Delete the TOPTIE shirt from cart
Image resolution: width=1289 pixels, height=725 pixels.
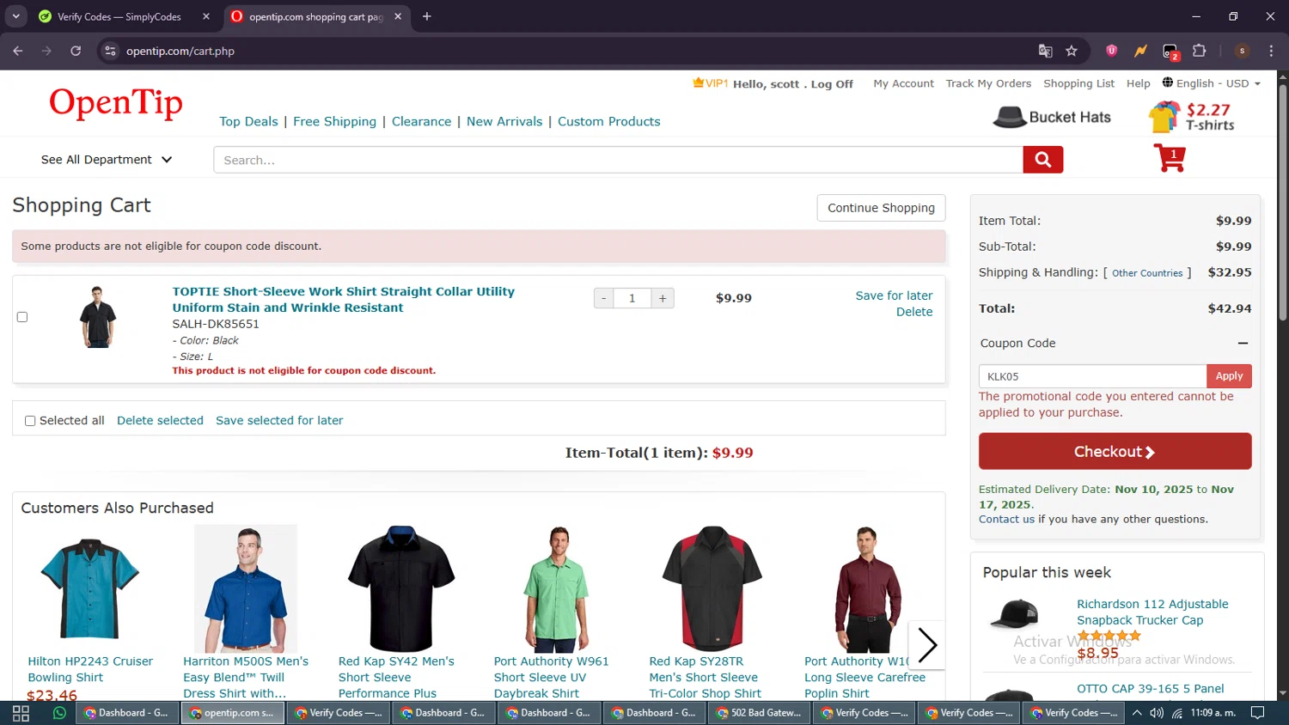(x=914, y=312)
